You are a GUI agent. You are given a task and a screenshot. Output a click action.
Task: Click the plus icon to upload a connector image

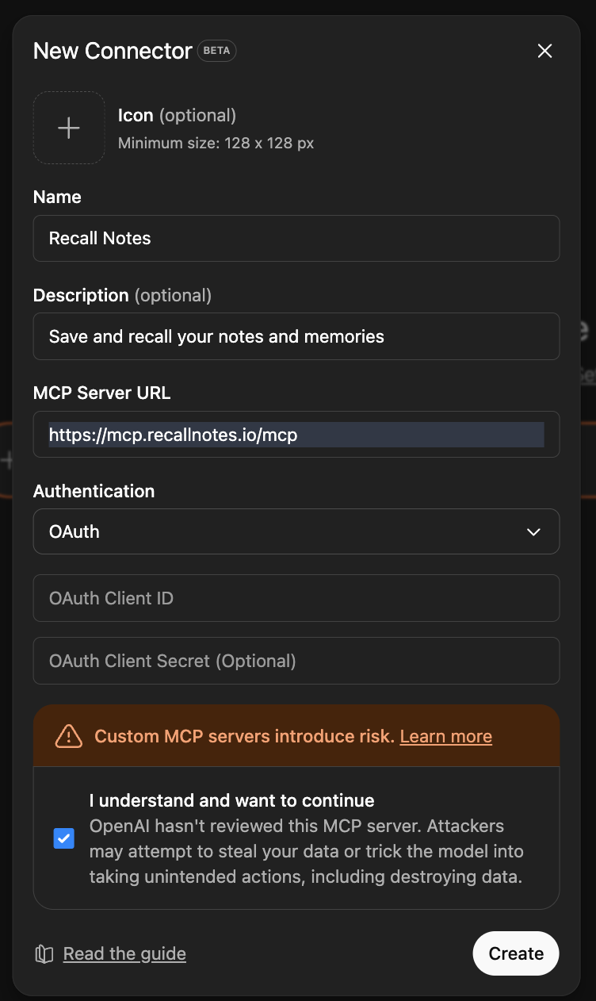pyautogui.click(x=69, y=128)
